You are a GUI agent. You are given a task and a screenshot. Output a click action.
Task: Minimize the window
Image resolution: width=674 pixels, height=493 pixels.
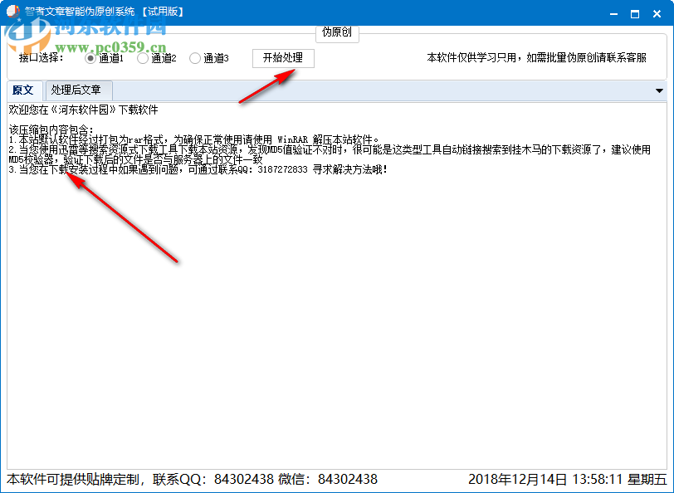coord(614,14)
